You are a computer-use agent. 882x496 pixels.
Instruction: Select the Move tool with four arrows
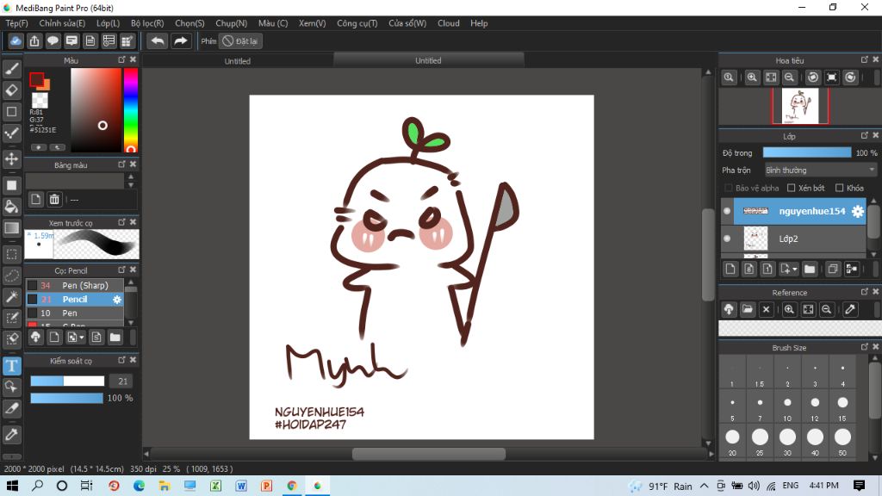click(x=12, y=159)
